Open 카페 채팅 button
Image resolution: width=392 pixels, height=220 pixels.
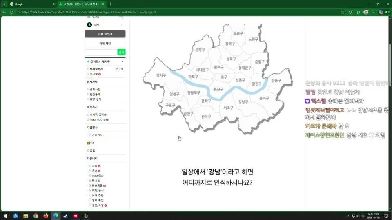pyautogui.click(x=105, y=44)
